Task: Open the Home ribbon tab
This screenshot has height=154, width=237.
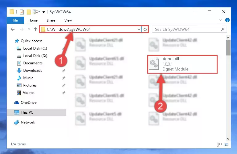Action: [33, 20]
